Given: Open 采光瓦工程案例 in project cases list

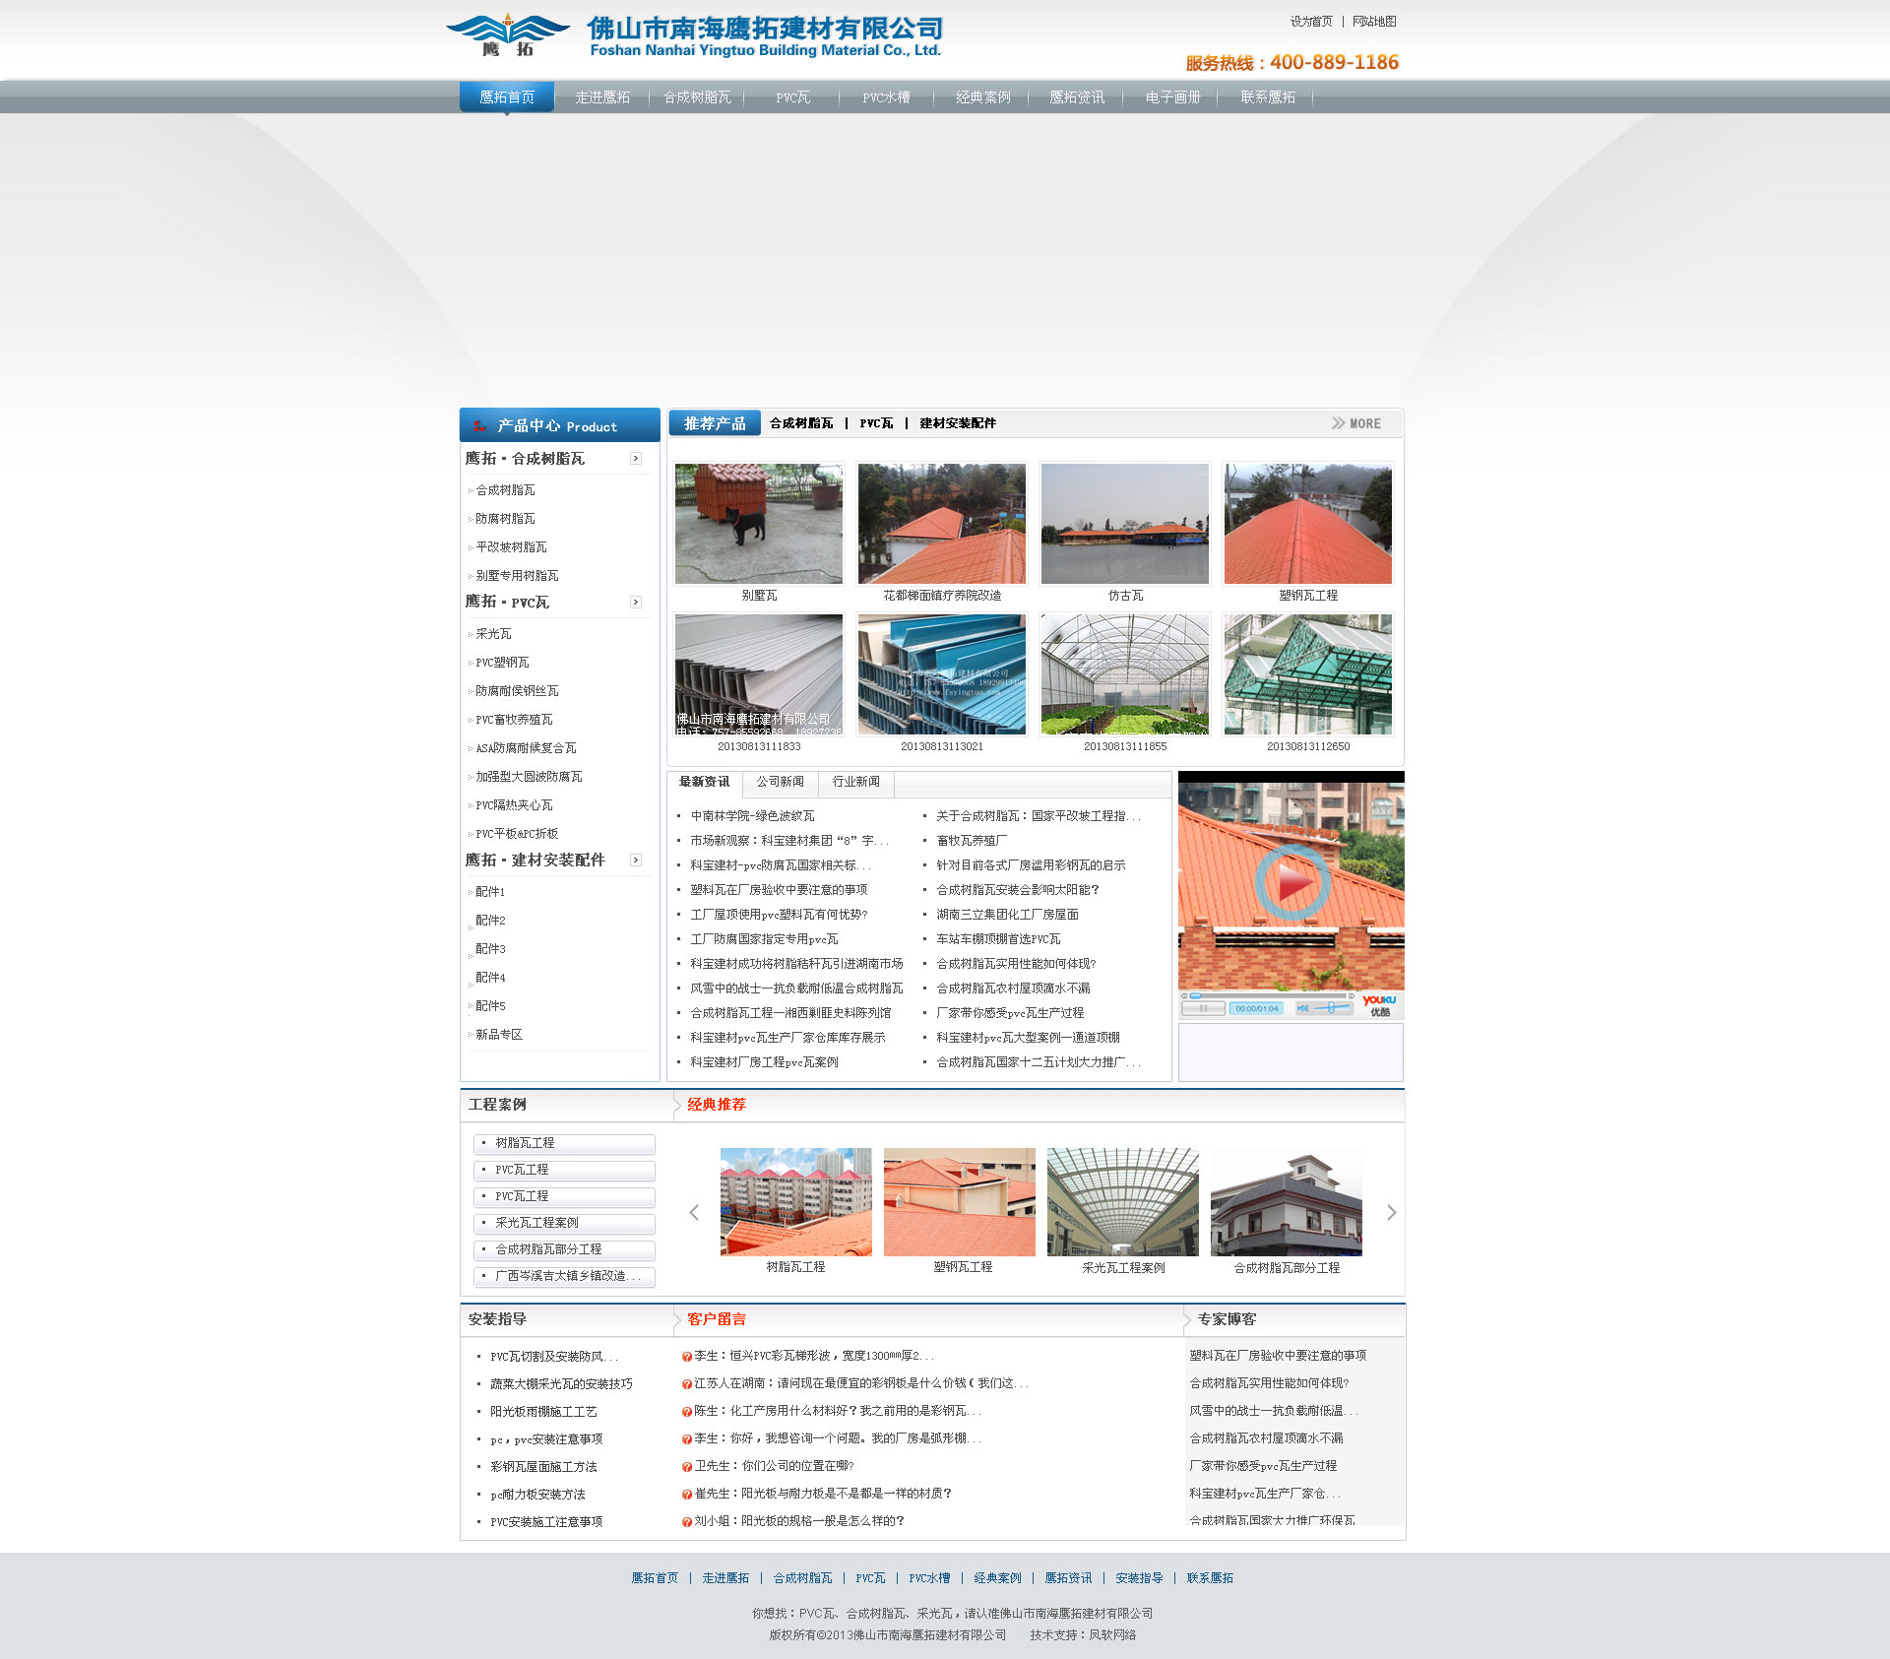Looking at the screenshot, I should point(536,1223).
